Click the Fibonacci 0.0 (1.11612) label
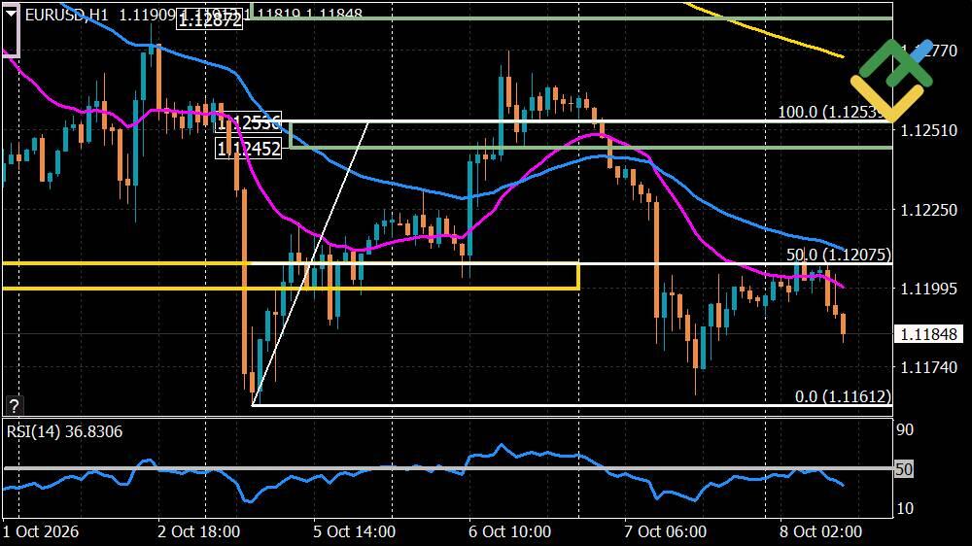972x546 pixels. click(x=843, y=396)
